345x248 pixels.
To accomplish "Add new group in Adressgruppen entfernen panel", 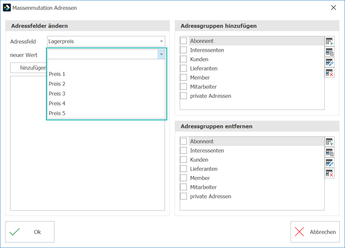I will (330, 142).
